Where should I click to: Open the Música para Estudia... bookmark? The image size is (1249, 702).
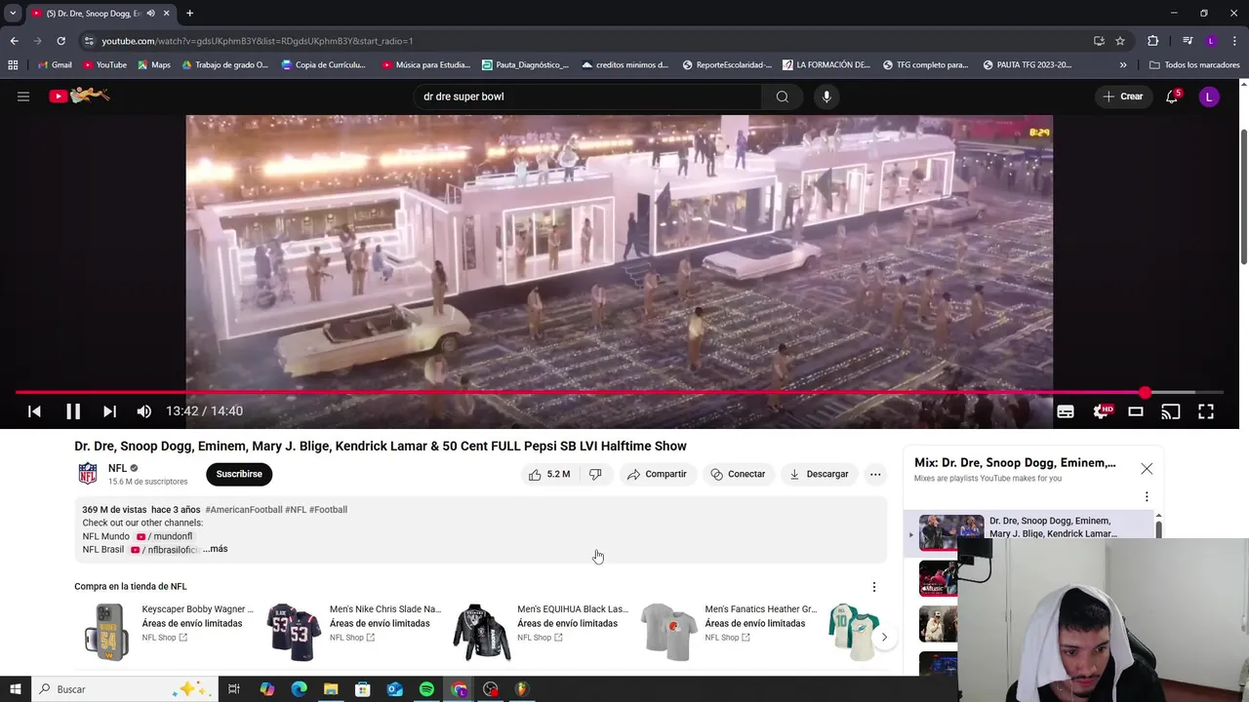[x=425, y=65]
